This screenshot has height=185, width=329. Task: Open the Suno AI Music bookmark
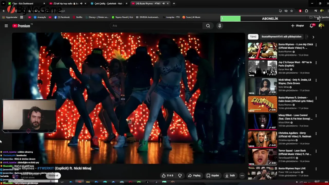[191, 17]
